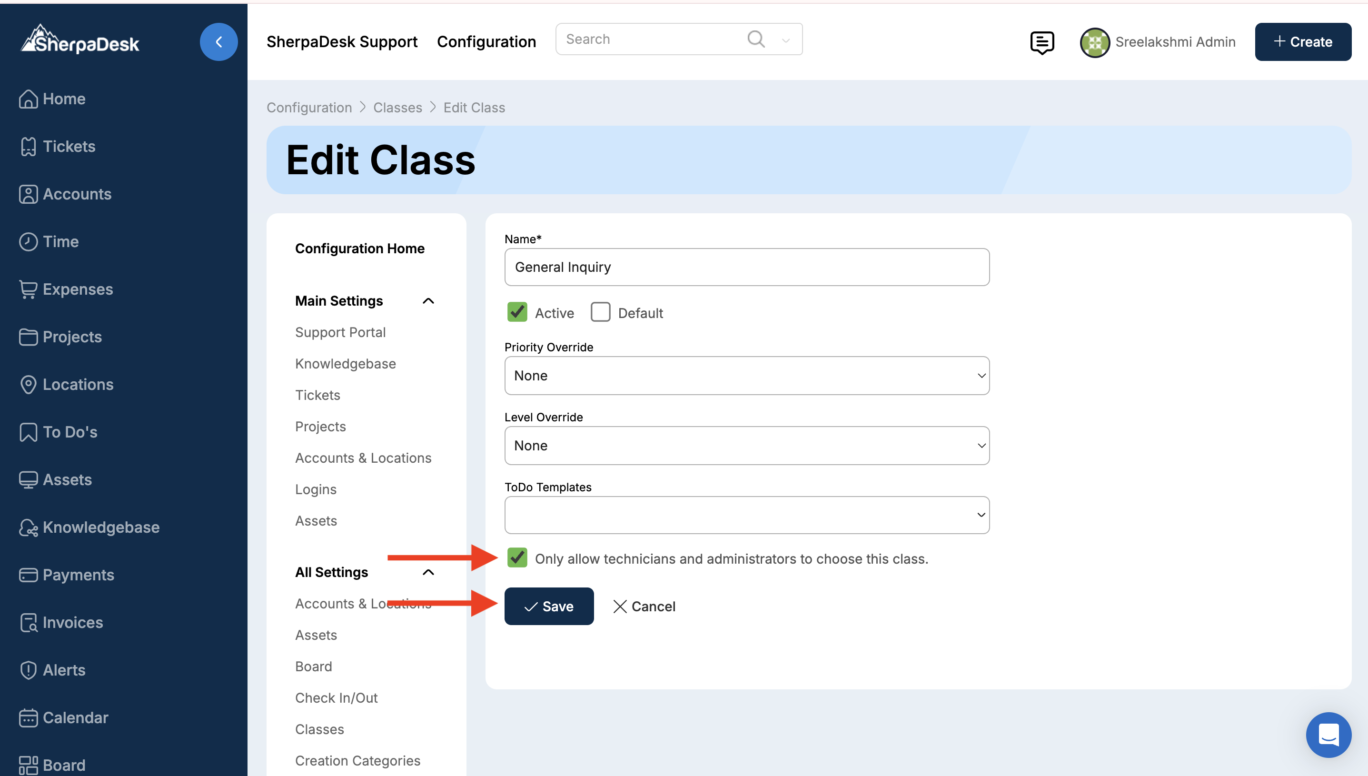
Task: Save the class changes
Action: click(549, 606)
